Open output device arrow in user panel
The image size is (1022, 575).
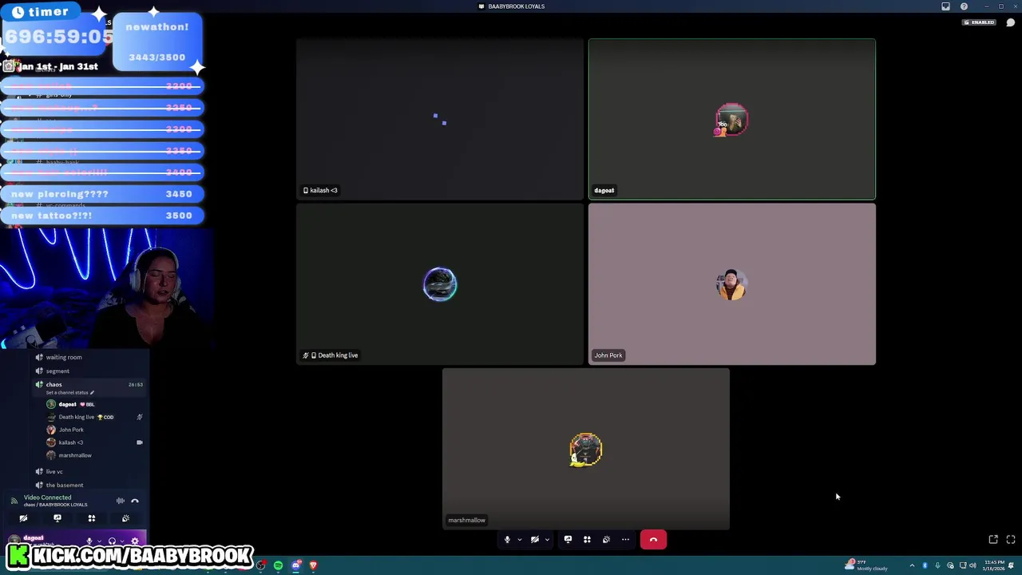121,541
